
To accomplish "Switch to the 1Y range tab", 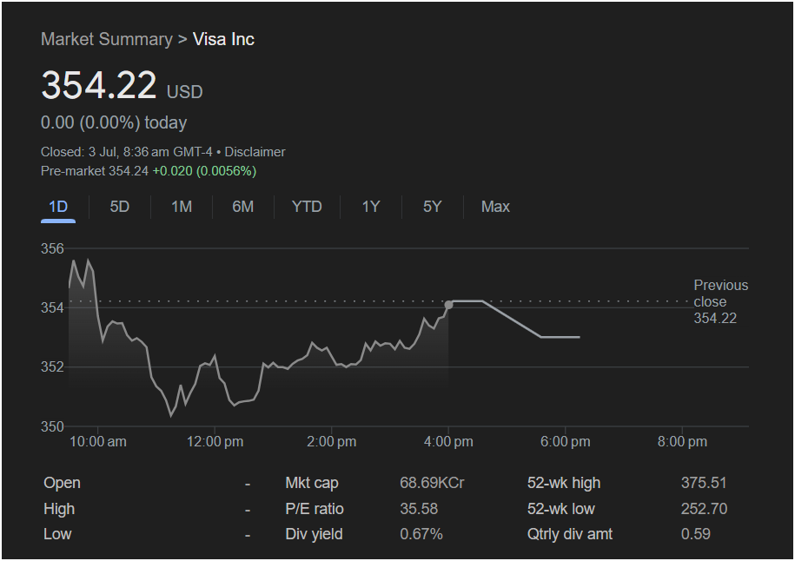I will 371,207.
